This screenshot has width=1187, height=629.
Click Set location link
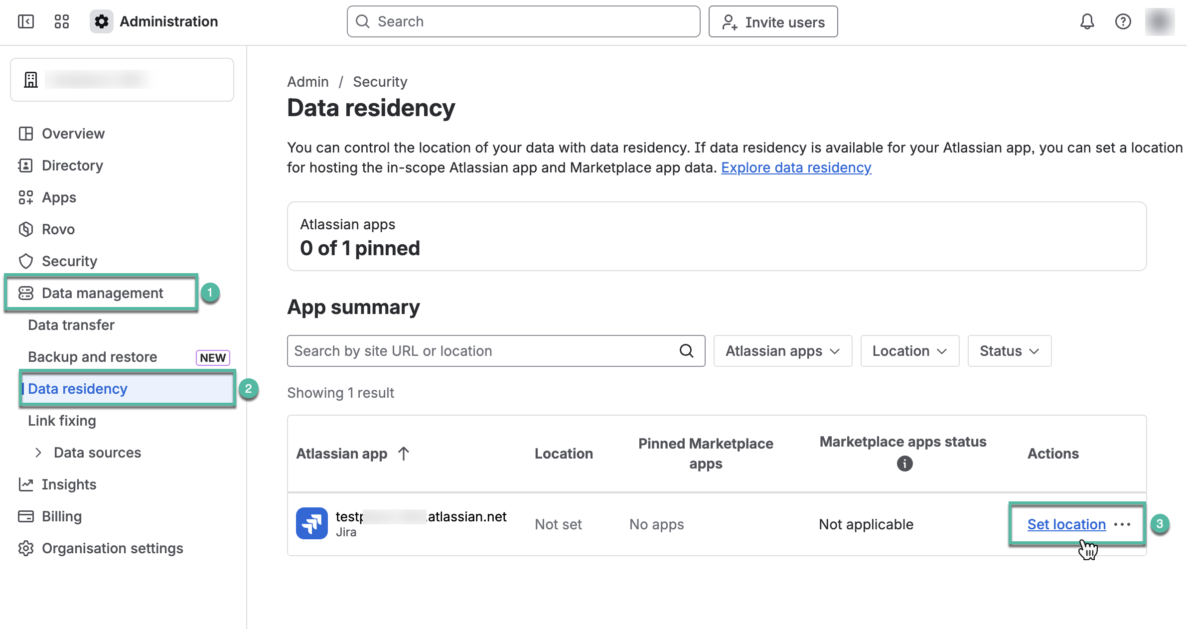1066,524
